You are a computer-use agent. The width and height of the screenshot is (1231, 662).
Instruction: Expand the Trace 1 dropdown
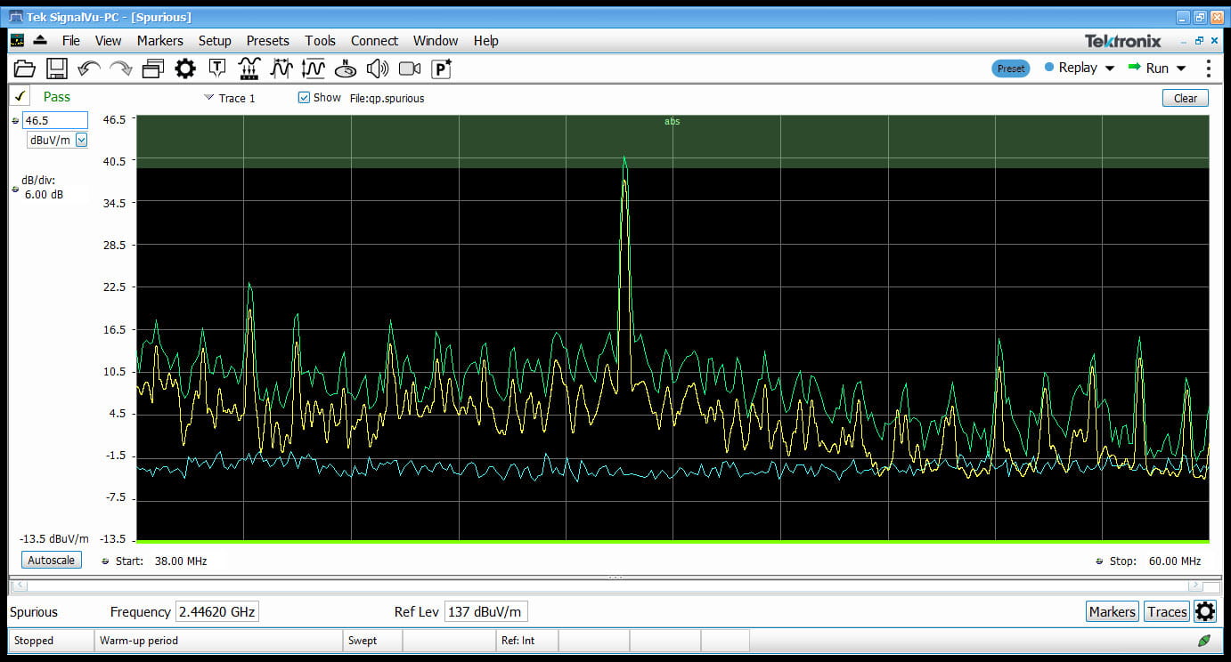click(208, 98)
